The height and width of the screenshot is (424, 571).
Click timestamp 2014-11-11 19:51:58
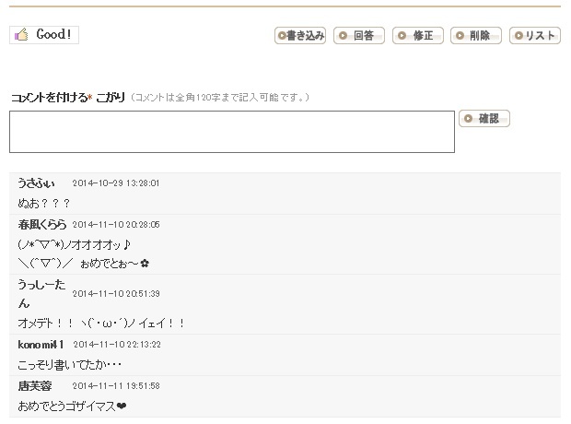pos(116,385)
